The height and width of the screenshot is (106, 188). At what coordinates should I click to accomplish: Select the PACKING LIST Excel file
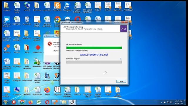point(47,22)
